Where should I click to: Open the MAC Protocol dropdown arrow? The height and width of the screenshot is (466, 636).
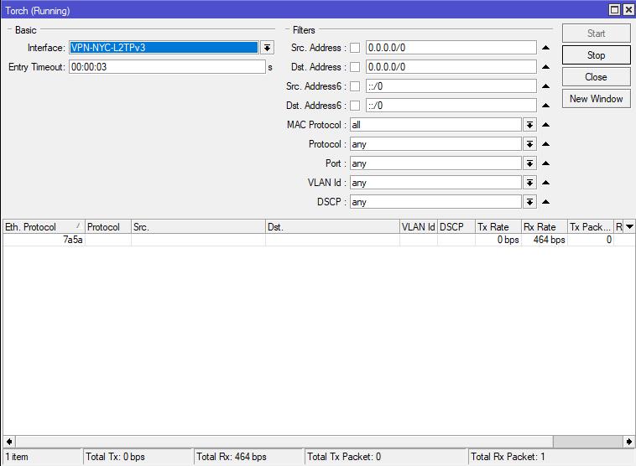pos(529,125)
